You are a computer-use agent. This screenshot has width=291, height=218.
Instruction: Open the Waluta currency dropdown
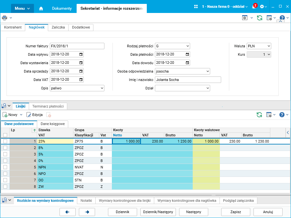click(x=268, y=46)
